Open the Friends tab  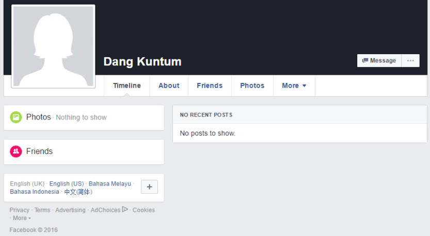pyautogui.click(x=210, y=86)
